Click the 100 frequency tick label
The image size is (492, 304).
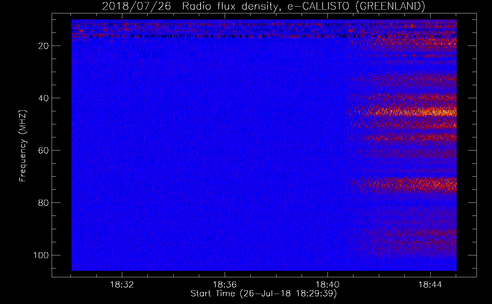41,255
